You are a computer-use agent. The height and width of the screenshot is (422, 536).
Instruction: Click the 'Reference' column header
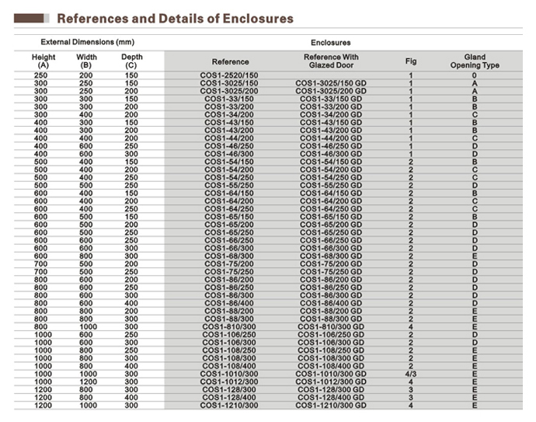pos(230,61)
